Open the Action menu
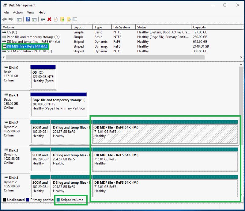Image resolution: width=245 pixels, height=211 pixels. (x=17, y=12)
